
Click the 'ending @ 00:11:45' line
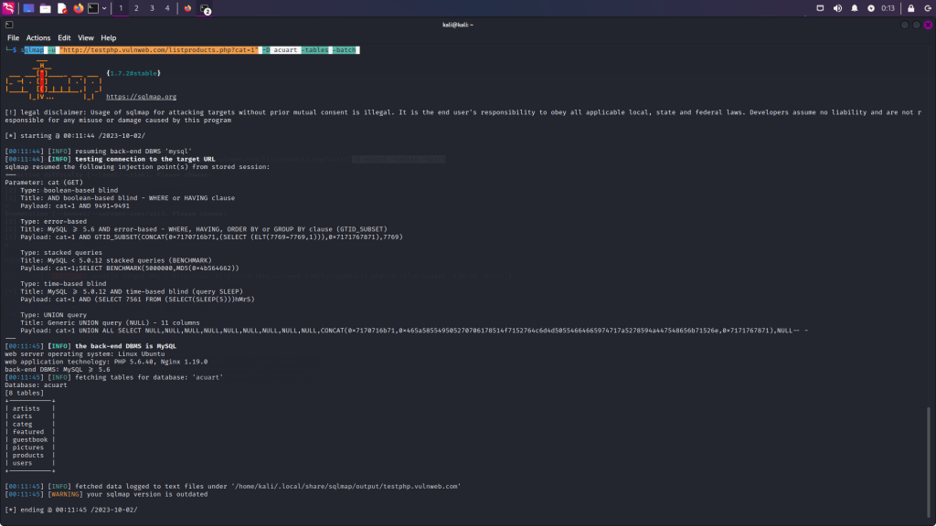pos(71,510)
